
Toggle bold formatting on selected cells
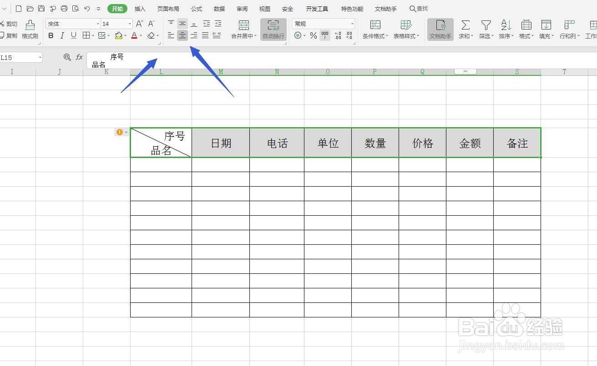click(x=51, y=36)
